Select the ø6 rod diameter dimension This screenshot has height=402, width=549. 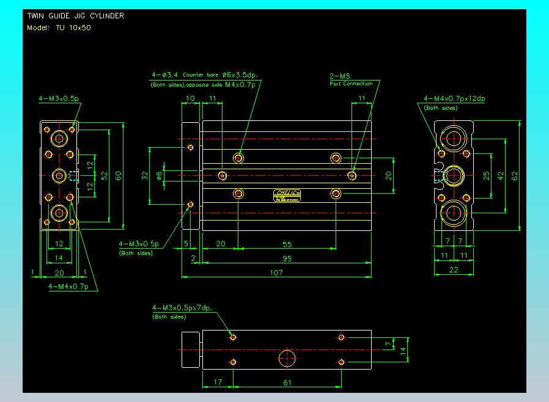(160, 175)
